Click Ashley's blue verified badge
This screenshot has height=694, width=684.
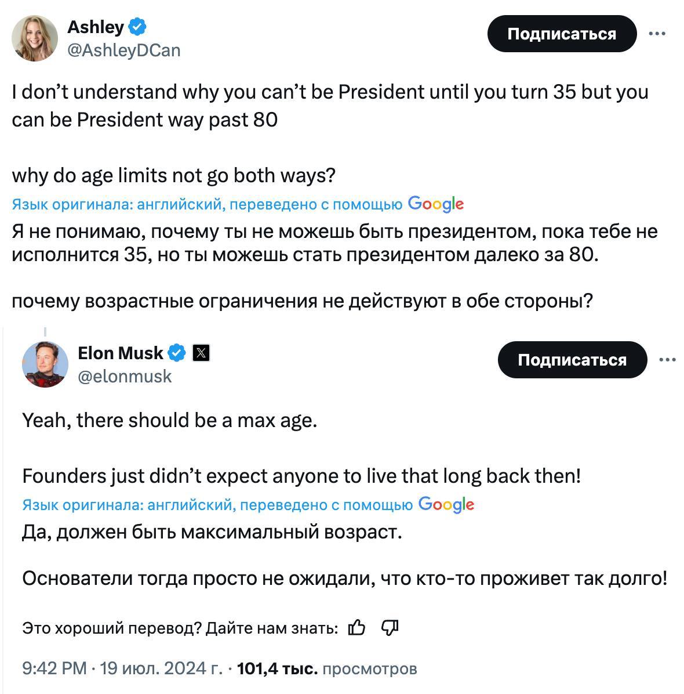tap(137, 27)
